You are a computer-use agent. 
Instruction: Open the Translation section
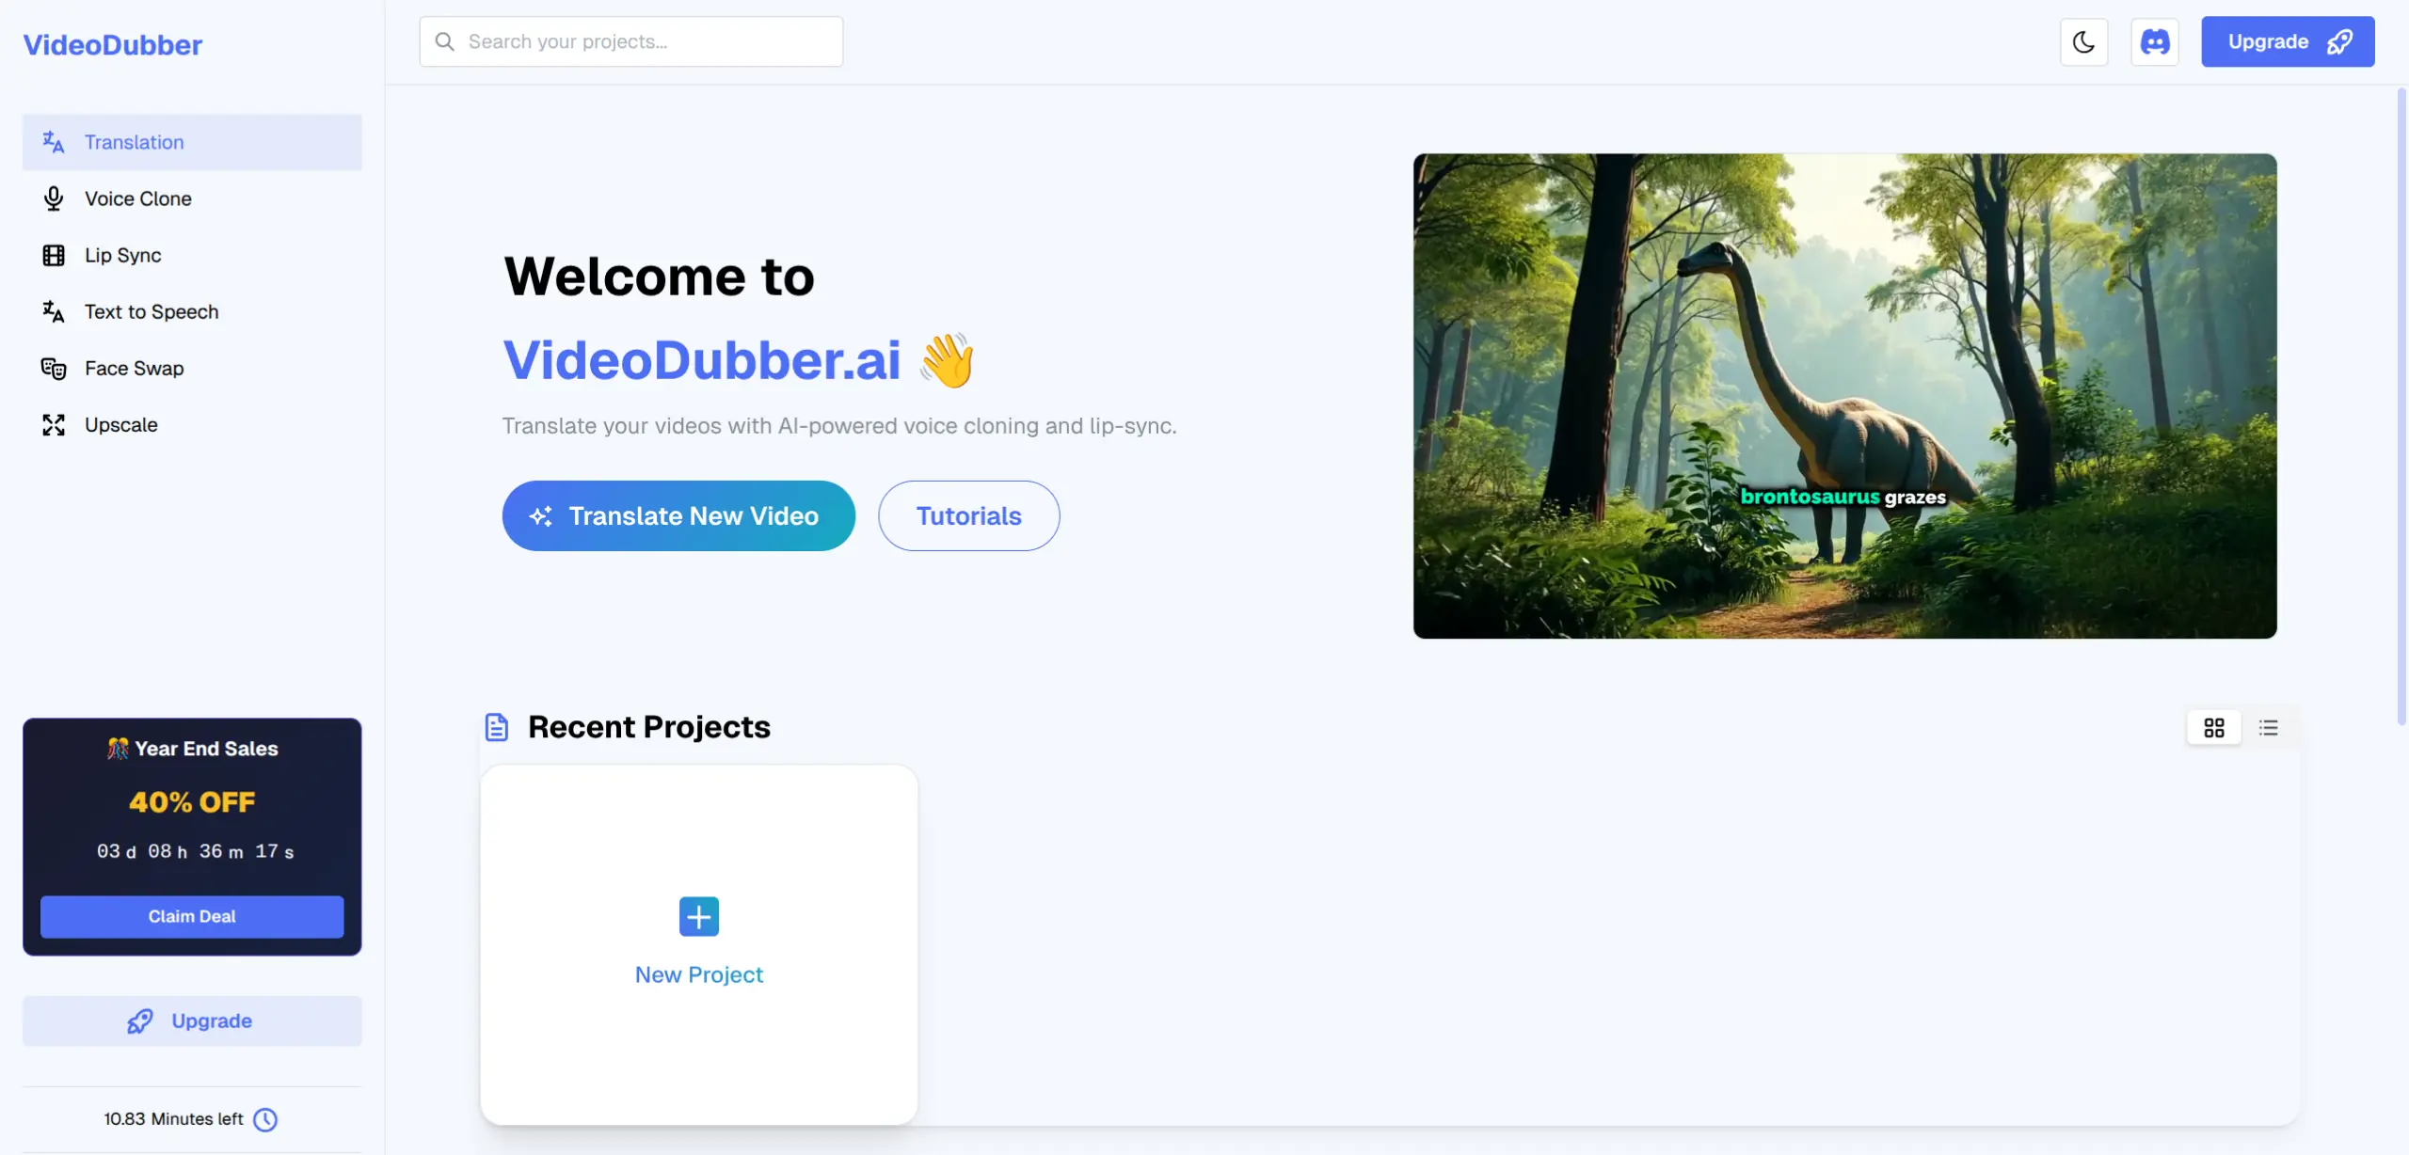coord(134,141)
